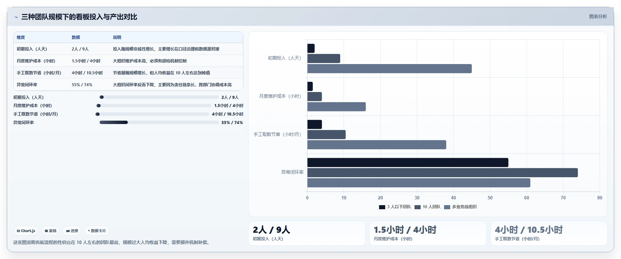Image resolution: width=621 pixels, height=259 pixels.
Task: Click the 多业务线组织 bar for 手工取数节省
Action: tap(377, 145)
